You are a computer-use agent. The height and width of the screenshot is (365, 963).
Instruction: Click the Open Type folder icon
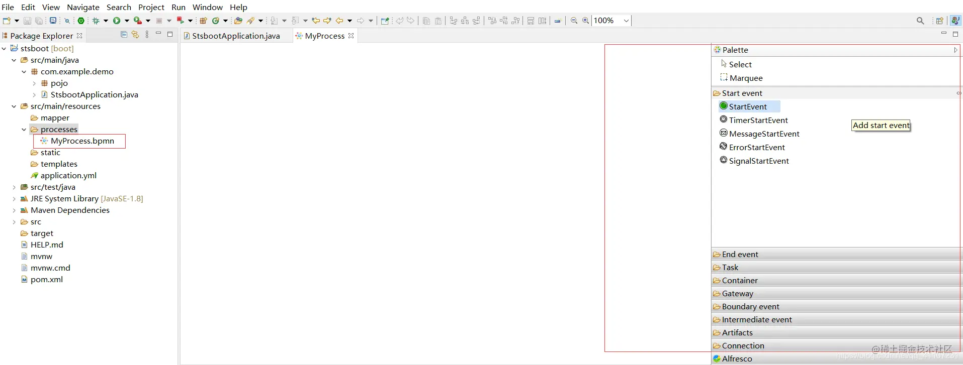tap(238, 21)
